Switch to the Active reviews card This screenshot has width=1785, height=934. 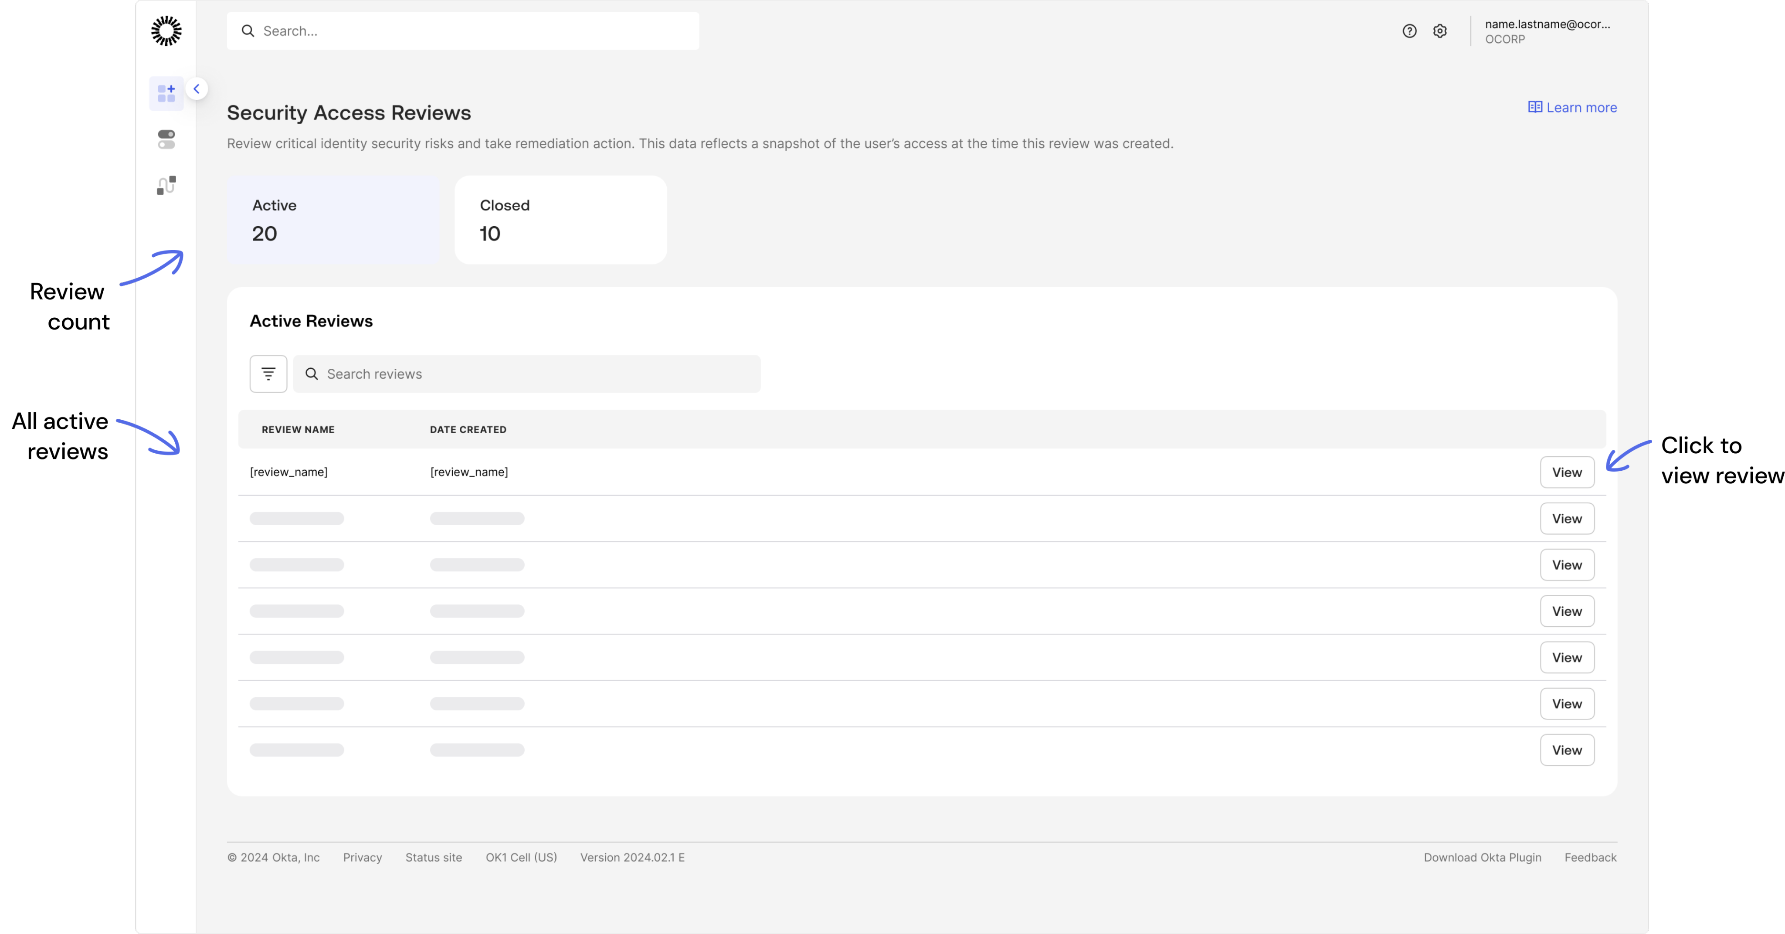pyautogui.click(x=333, y=220)
